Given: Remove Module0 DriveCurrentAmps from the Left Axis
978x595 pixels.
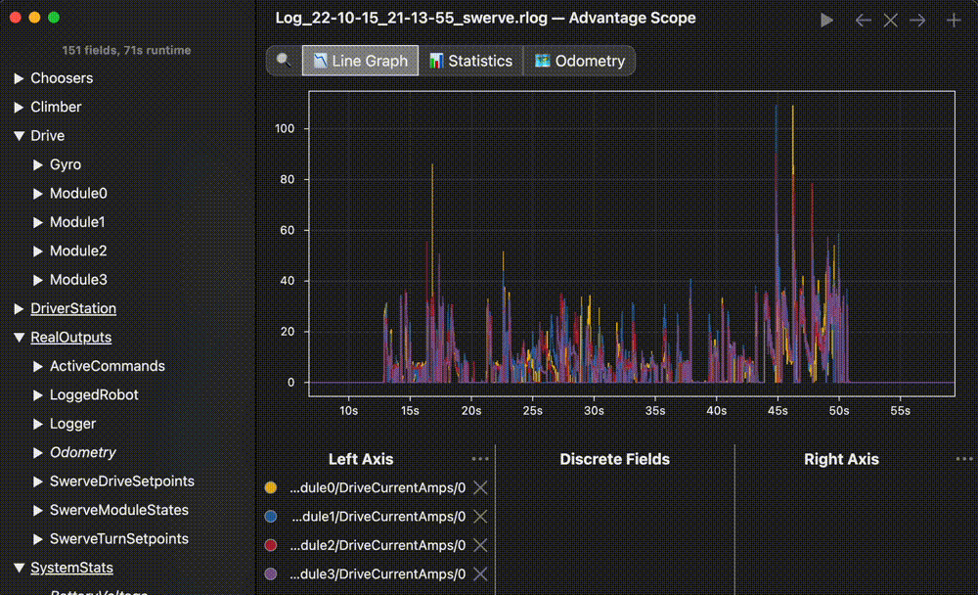Looking at the screenshot, I should [480, 487].
